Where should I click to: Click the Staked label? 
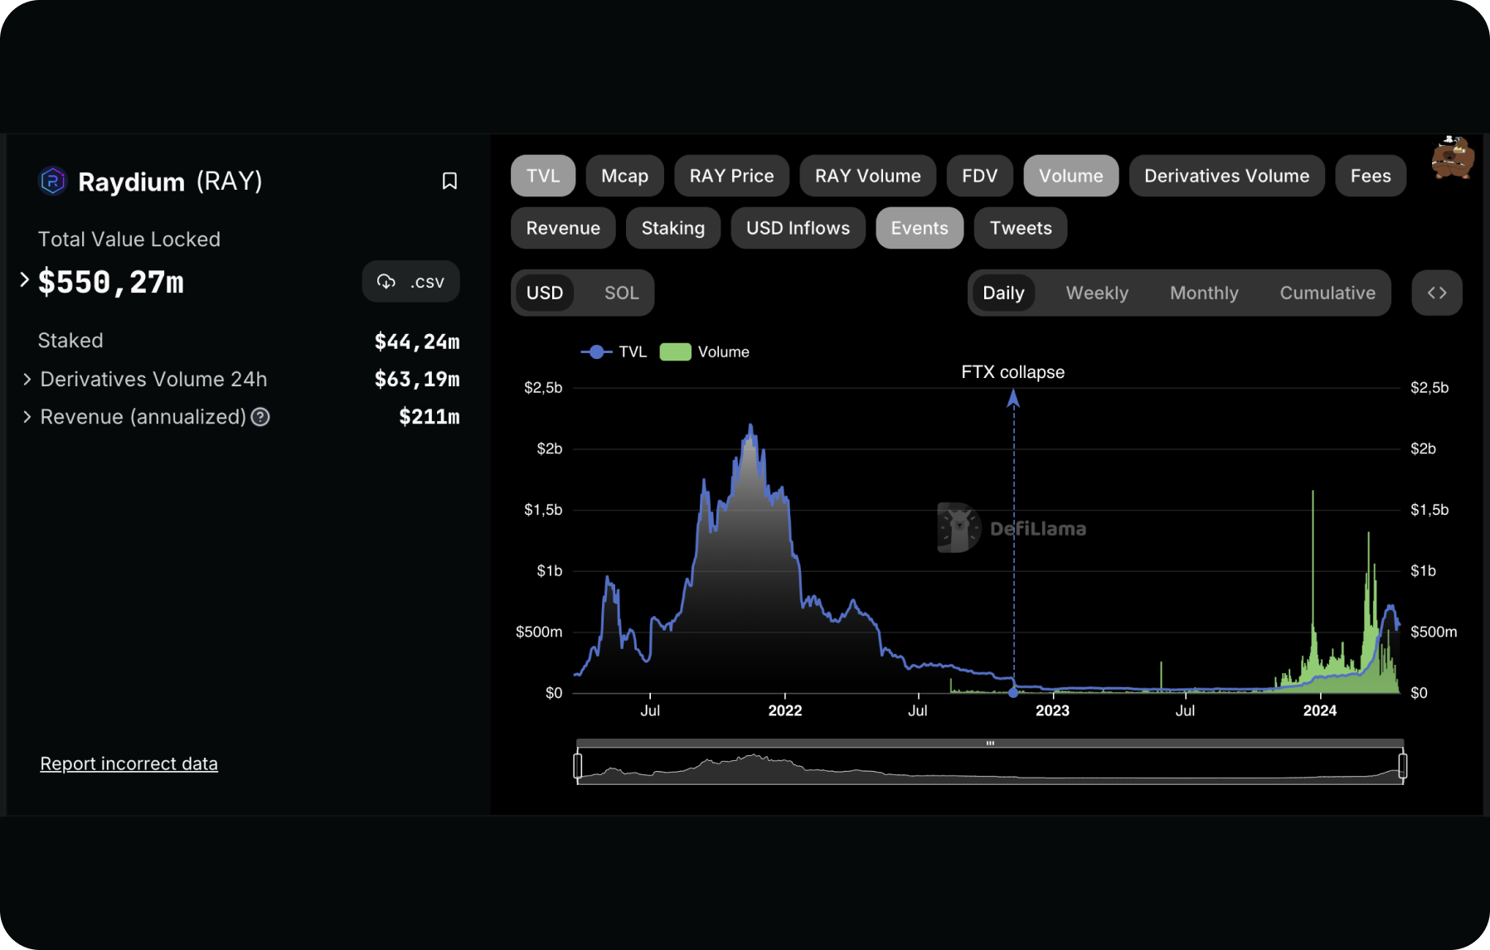tap(70, 341)
